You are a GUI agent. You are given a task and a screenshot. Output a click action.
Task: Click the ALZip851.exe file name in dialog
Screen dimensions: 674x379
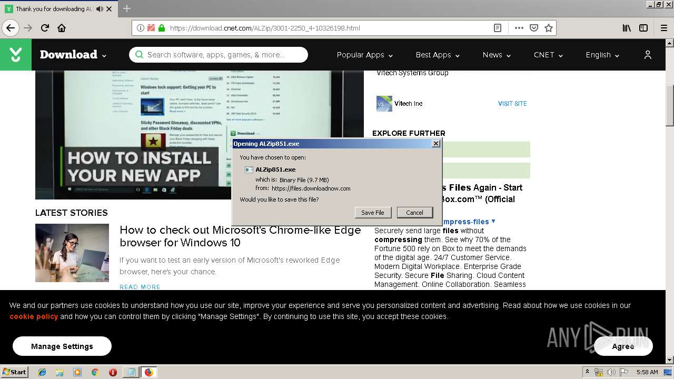point(275,169)
